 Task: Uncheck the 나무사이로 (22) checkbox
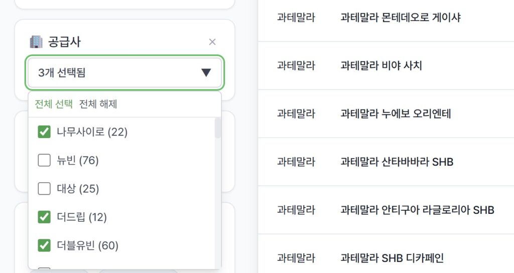(45, 132)
